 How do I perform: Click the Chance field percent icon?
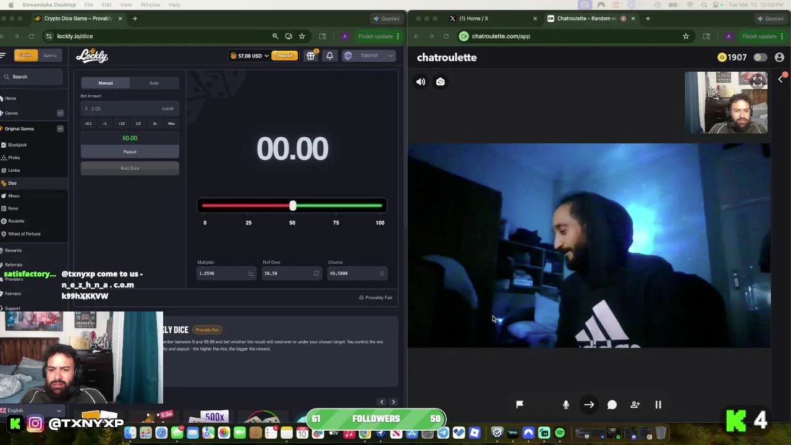[x=382, y=273]
